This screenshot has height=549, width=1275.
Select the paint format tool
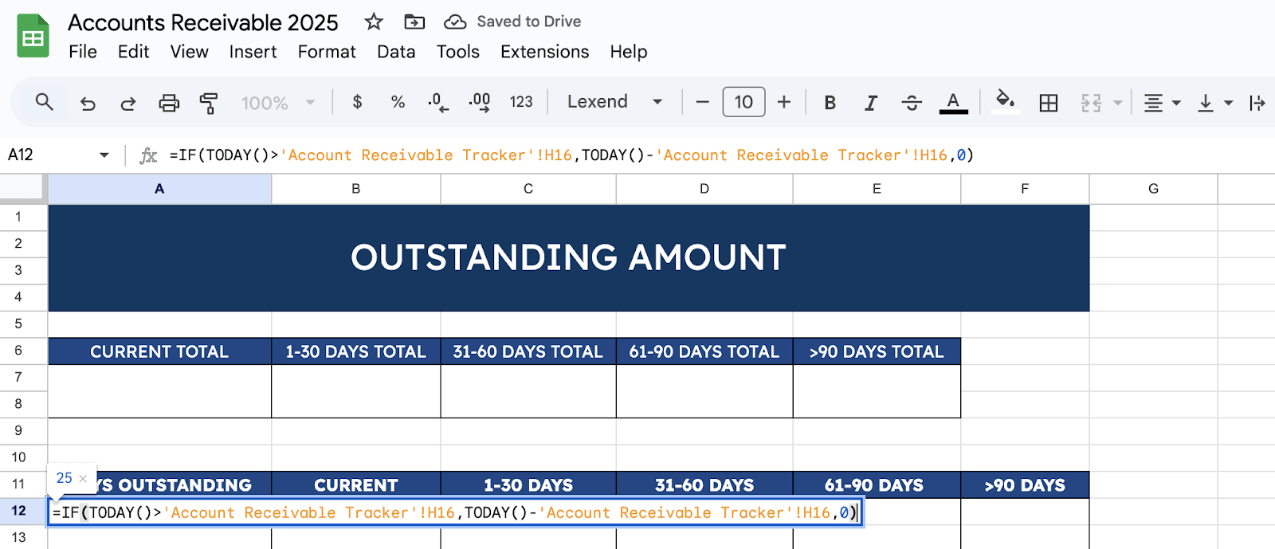[x=209, y=103]
